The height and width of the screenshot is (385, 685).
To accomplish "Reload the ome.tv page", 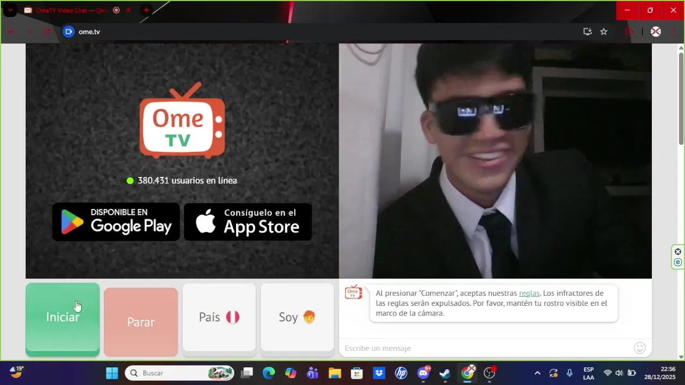I will click(x=47, y=32).
